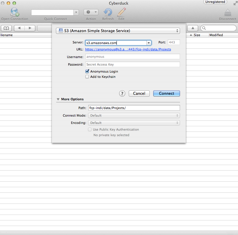The width and height of the screenshot is (238, 235).
Task: Click the Cyberduck window title
Action: (119, 3)
